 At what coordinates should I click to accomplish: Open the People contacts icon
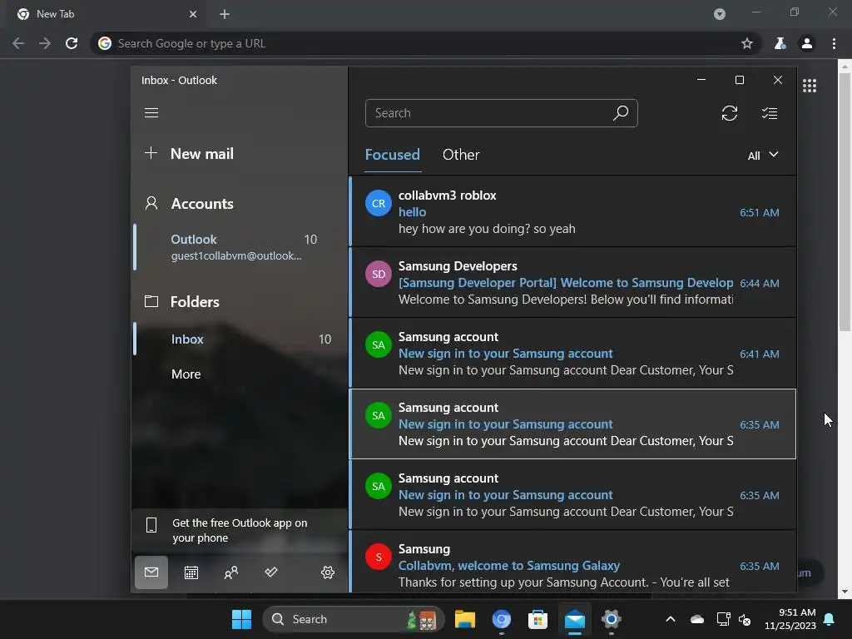pos(231,572)
